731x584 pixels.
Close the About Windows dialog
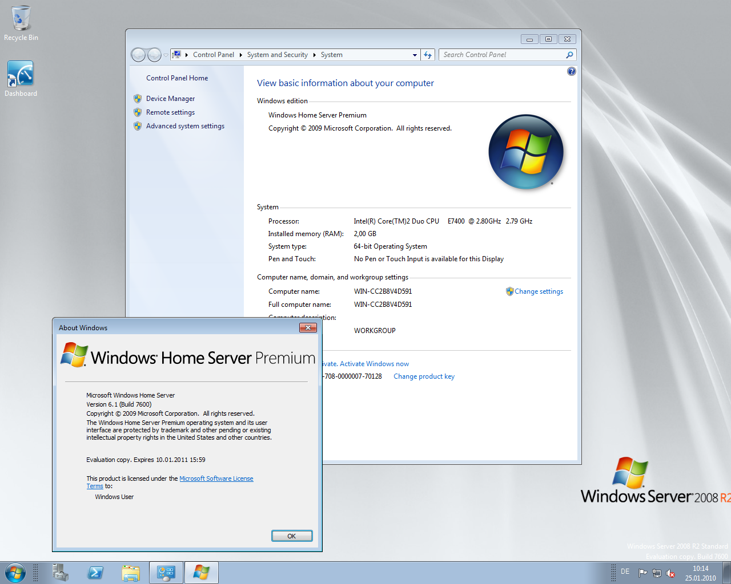(x=308, y=327)
